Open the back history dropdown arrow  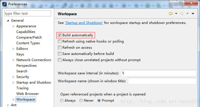tap(176, 14)
